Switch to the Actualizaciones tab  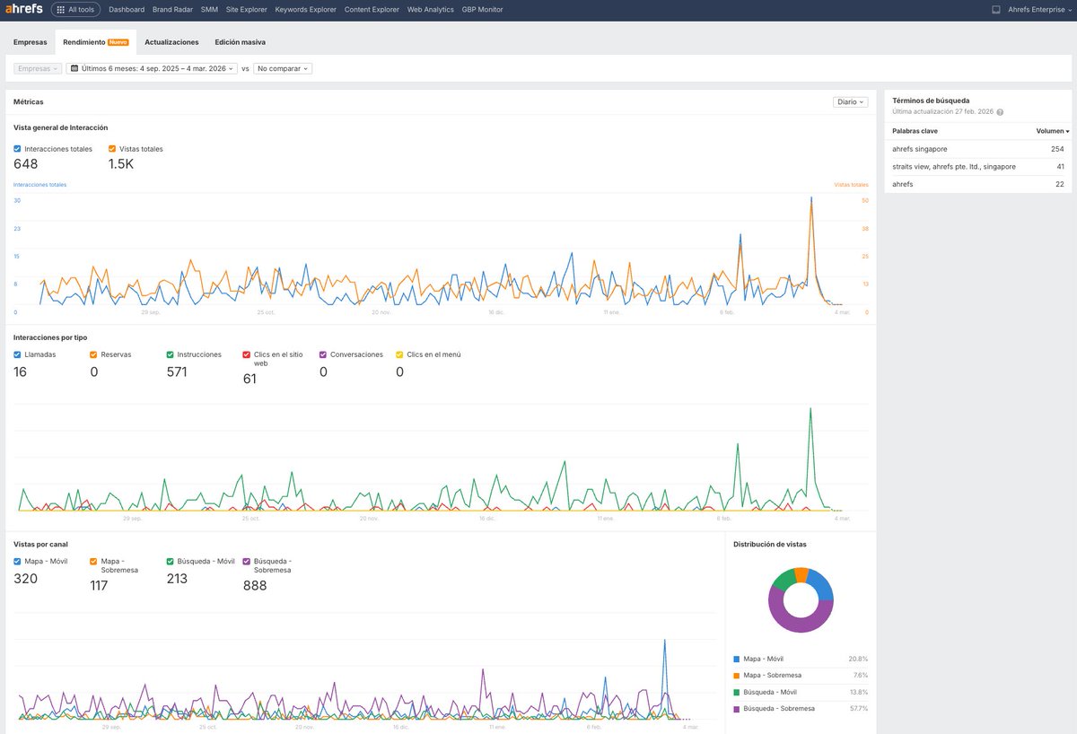(x=171, y=42)
